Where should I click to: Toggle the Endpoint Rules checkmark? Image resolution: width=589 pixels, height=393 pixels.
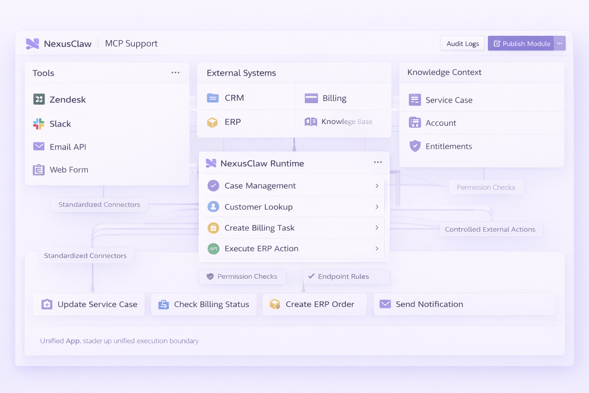[311, 276]
